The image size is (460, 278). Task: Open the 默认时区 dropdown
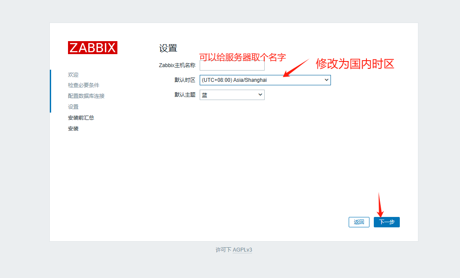tap(265, 80)
